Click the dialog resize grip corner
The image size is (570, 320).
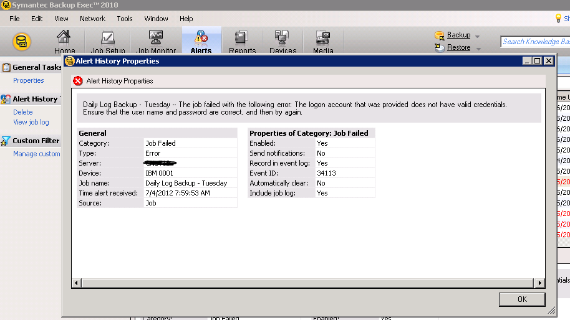coord(551,310)
